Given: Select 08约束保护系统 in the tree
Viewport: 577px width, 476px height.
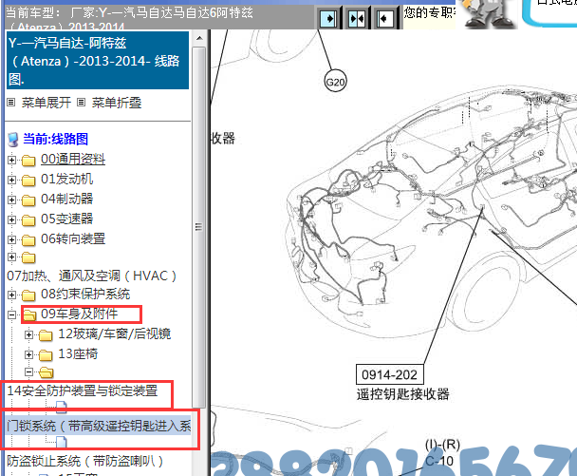Looking at the screenshot, I should pyautogui.click(x=85, y=294).
